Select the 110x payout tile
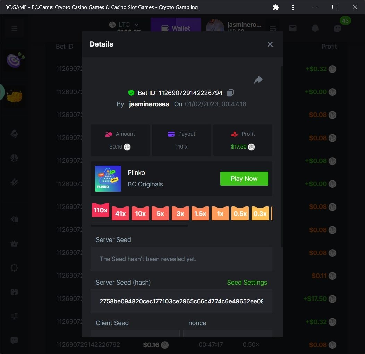Image resolution: width=365 pixels, height=354 pixels. click(x=101, y=210)
